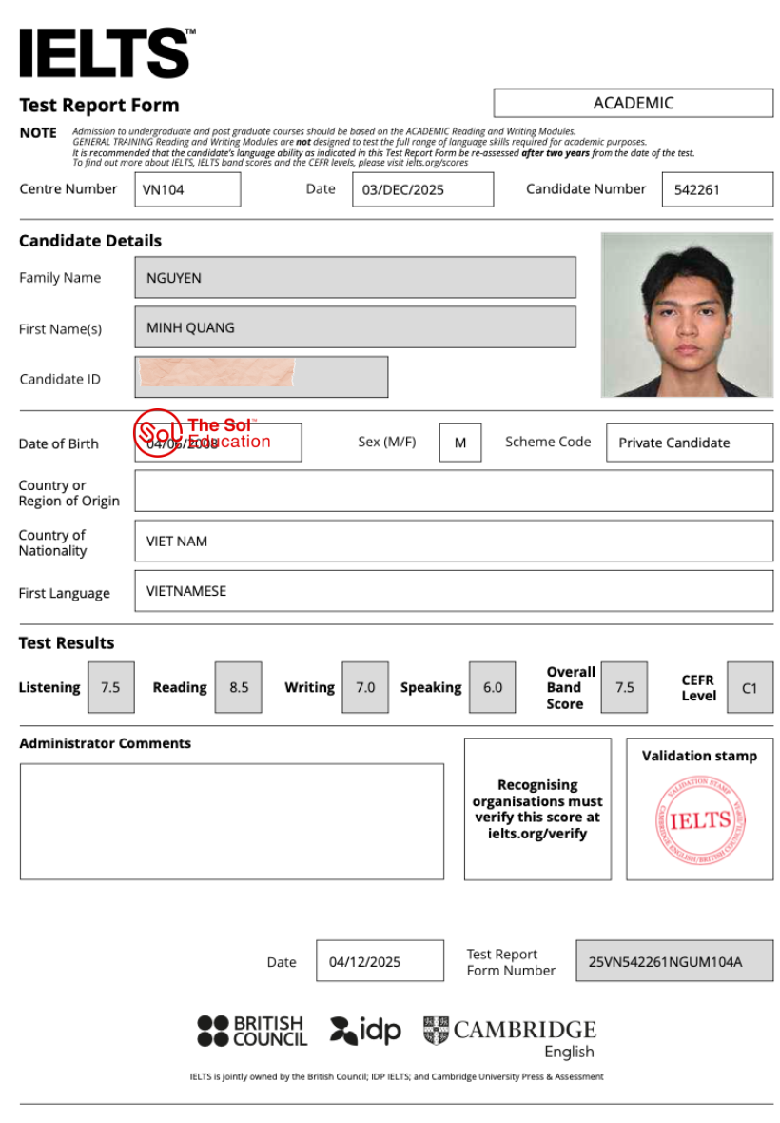This screenshot has height=1123, width=780.
Task: Click the British Council logo
Action: pyautogui.click(x=252, y=1031)
